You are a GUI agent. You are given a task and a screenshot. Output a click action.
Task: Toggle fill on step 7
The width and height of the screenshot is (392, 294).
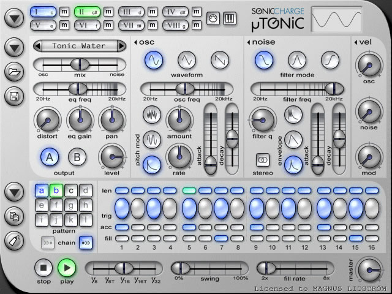tap(221, 238)
